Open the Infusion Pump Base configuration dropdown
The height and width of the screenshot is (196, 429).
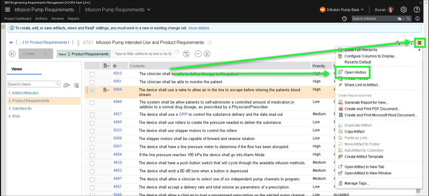pyautogui.click(x=342, y=10)
